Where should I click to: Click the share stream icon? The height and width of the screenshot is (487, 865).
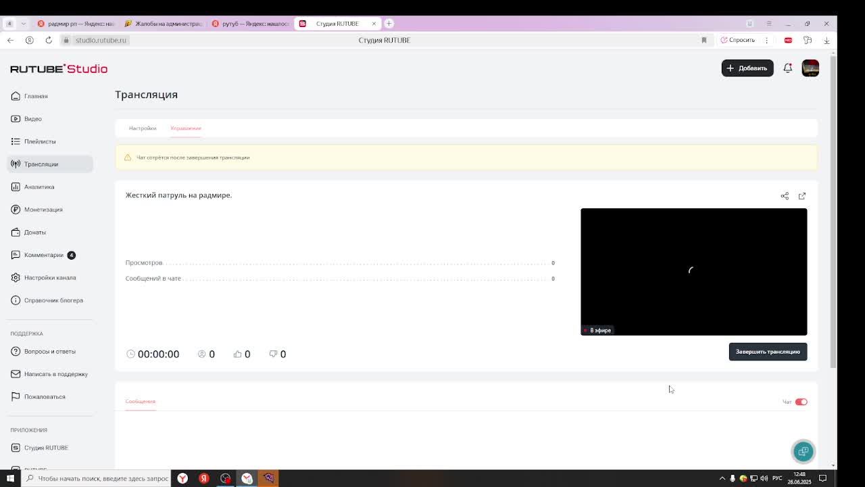785,196
